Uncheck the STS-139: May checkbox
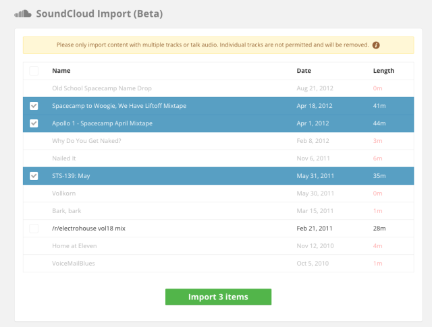The width and height of the screenshot is (432, 327). tap(34, 176)
